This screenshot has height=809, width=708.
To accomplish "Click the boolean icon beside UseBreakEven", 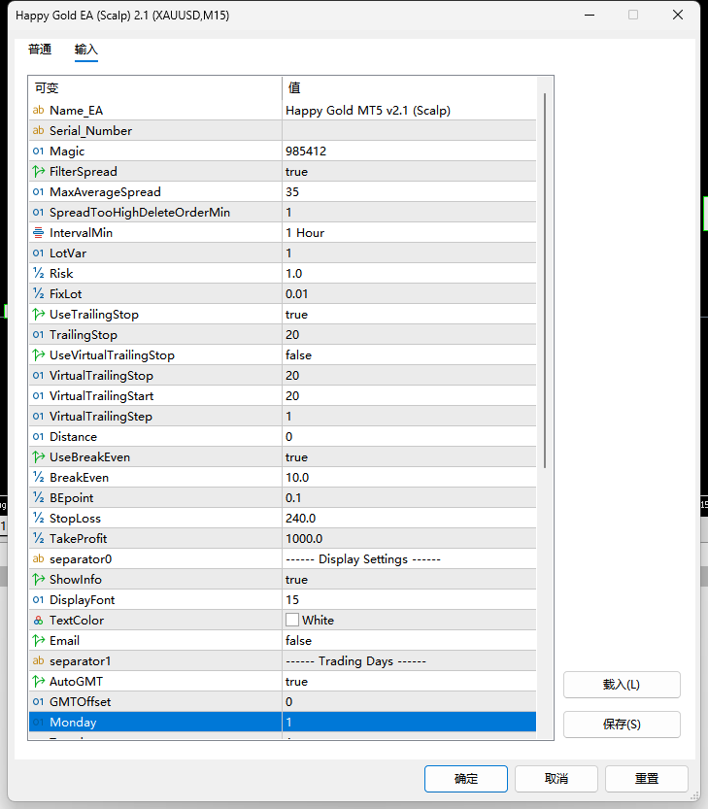I will tap(38, 456).
